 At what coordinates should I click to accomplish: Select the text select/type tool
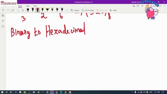(13, 10)
